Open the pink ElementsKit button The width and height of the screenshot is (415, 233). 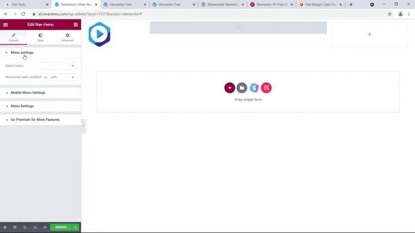pyautogui.click(x=267, y=88)
